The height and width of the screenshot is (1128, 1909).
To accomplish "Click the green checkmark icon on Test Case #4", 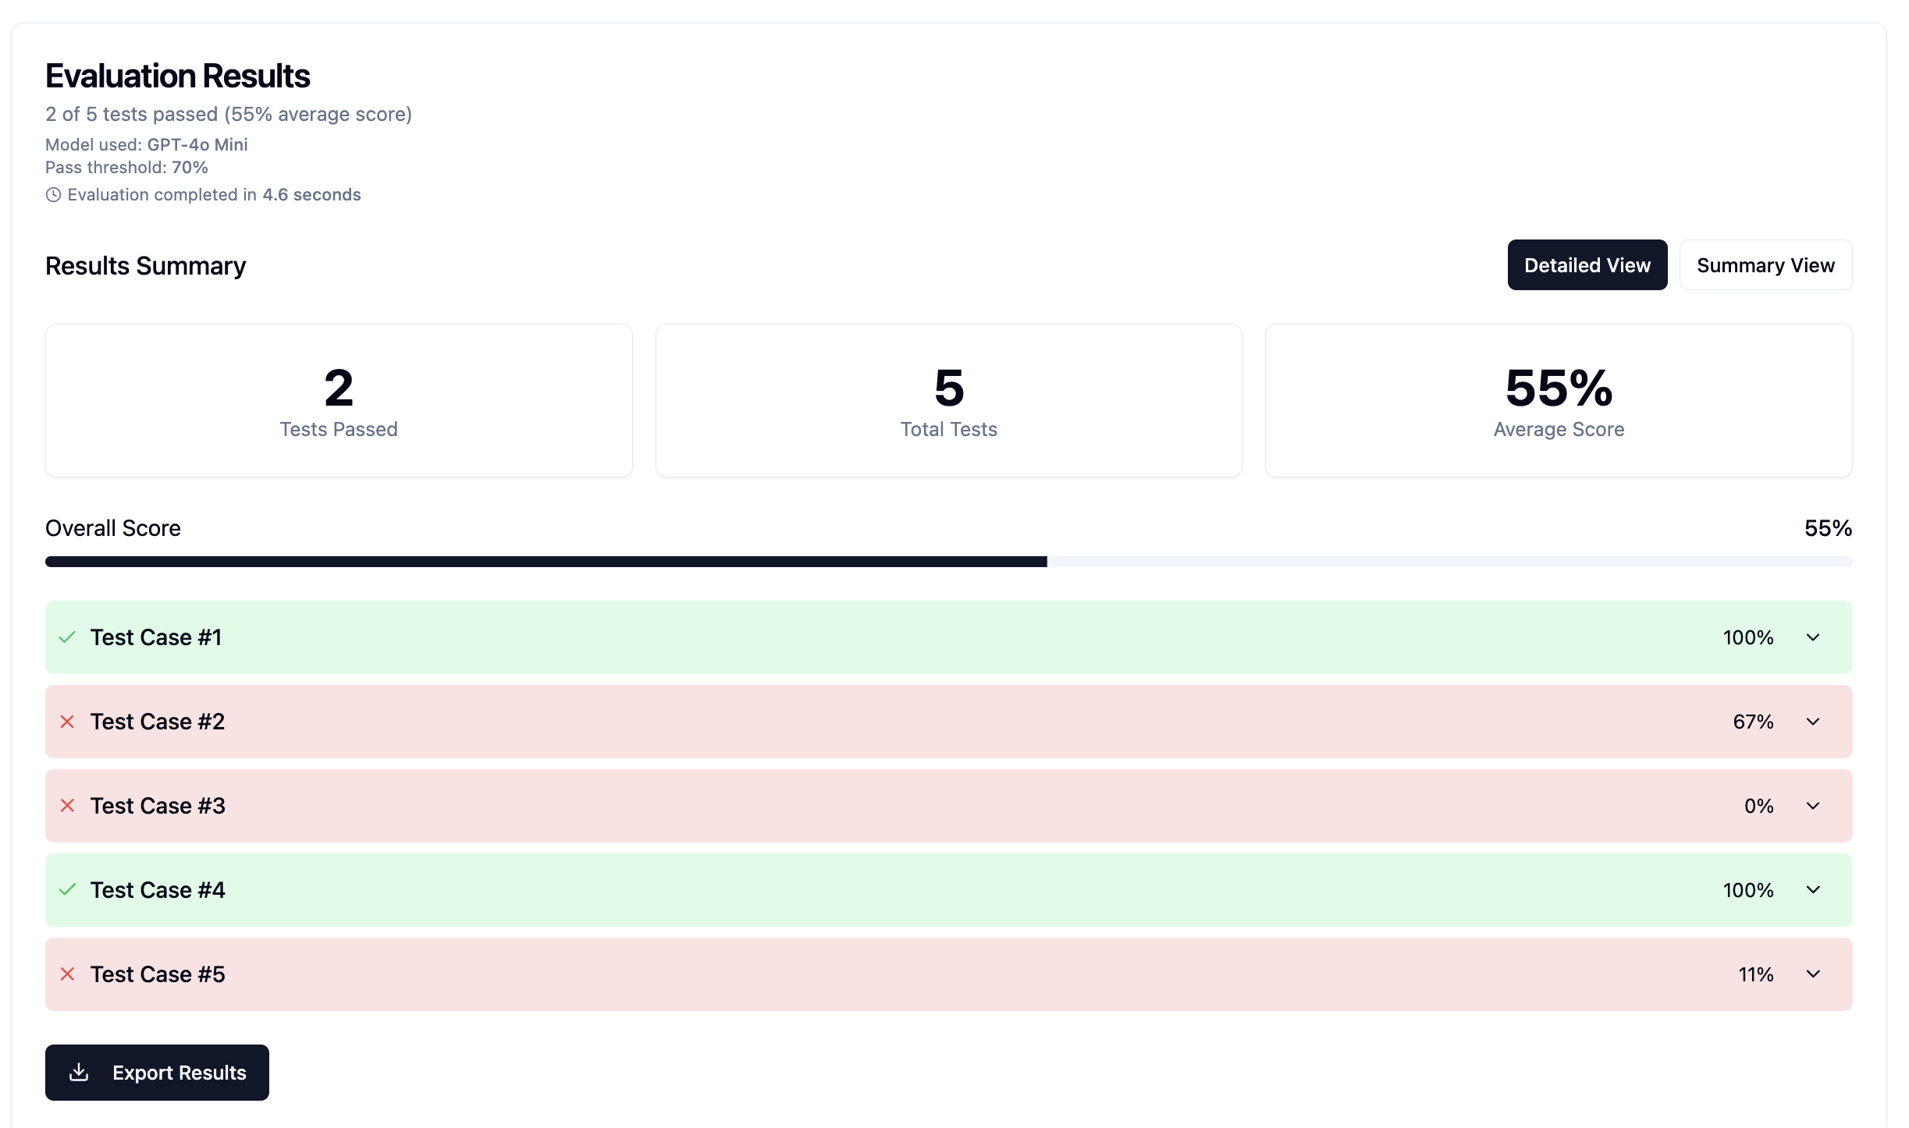I will pos(67,890).
